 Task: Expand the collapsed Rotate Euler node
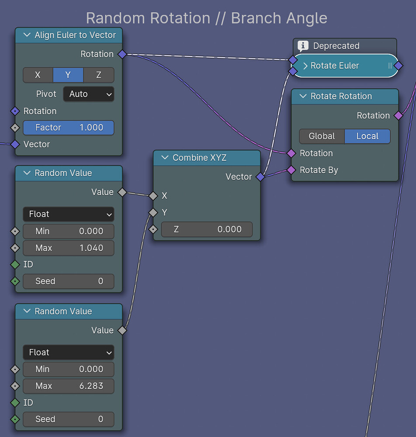point(306,66)
